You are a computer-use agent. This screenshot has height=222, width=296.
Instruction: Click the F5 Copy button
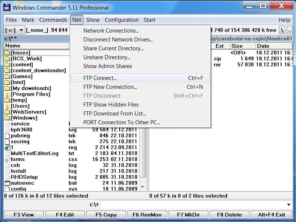coord(106,215)
